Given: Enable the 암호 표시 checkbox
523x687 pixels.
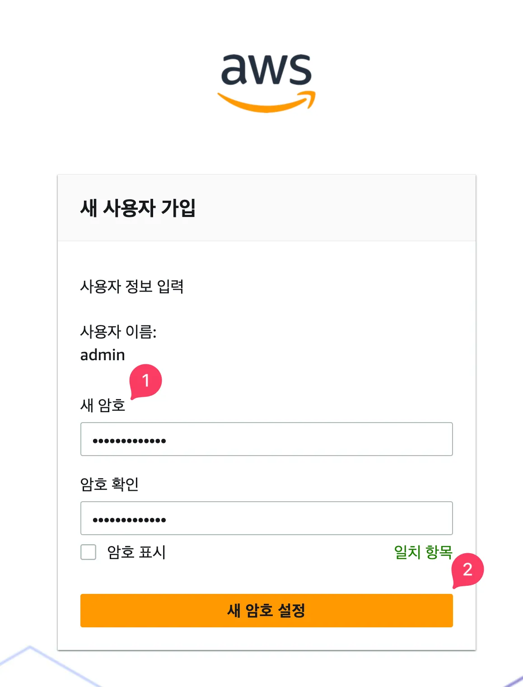Looking at the screenshot, I should click(x=89, y=552).
